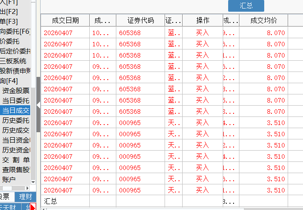Click the first row's 8.070 price

pyautogui.click(x=276, y=33)
